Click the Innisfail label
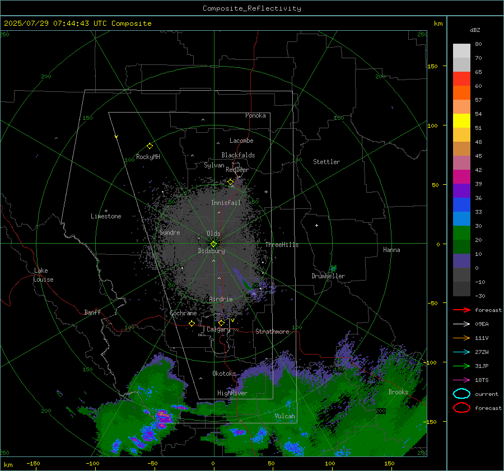504x471 pixels. point(226,203)
